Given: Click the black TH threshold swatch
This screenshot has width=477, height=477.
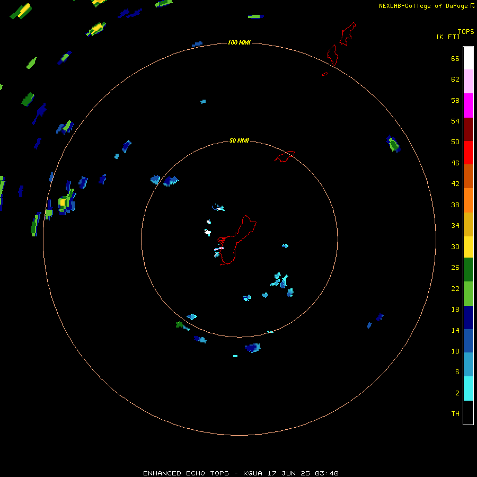Looking at the screenshot, I should pyautogui.click(x=468, y=412).
